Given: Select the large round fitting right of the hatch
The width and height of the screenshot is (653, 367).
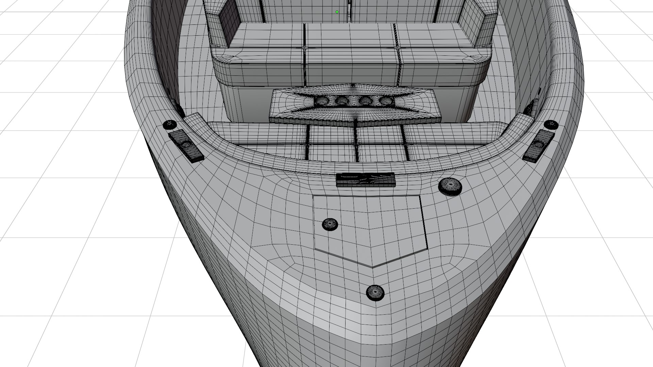Looking at the screenshot, I should 450,187.
